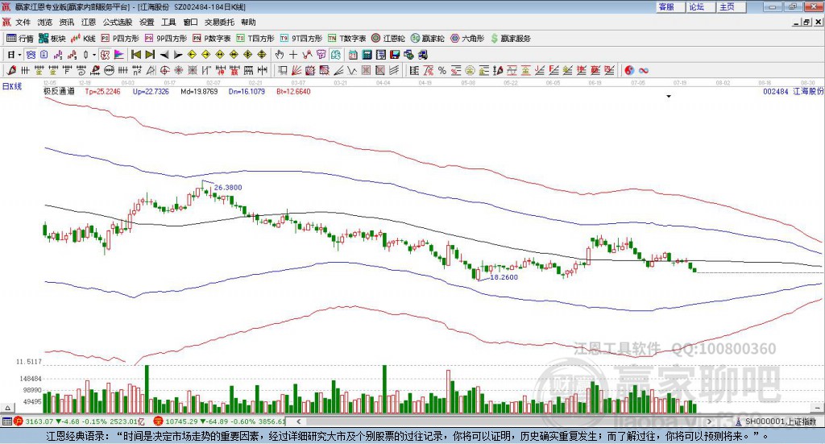
Task: Click the 18.2600 low price label
Action: (504, 276)
